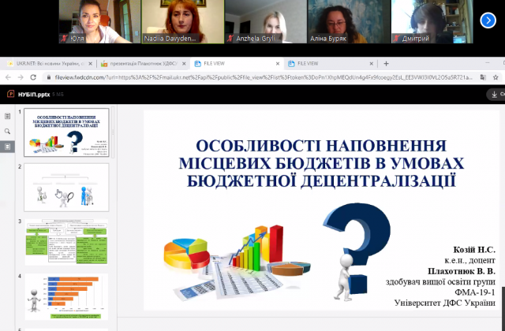
Task: Select Nadiia Davyden's video tile
Action: 182,21
